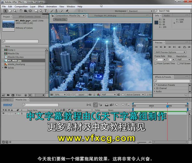Delete selected project item with trash icon
Screen dimensions: 192x163
click(x=26, y=95)
